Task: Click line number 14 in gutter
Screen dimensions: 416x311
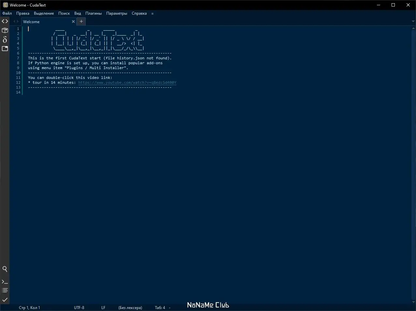Action: click(x=18, y=92)
